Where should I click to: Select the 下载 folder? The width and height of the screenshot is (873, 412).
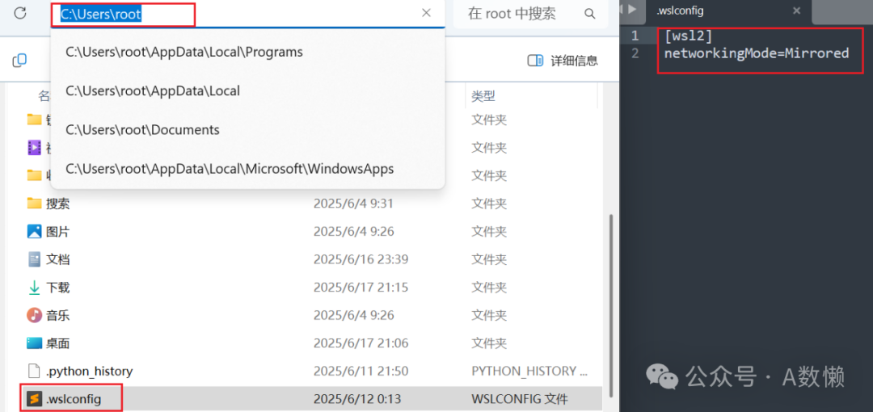58,288
